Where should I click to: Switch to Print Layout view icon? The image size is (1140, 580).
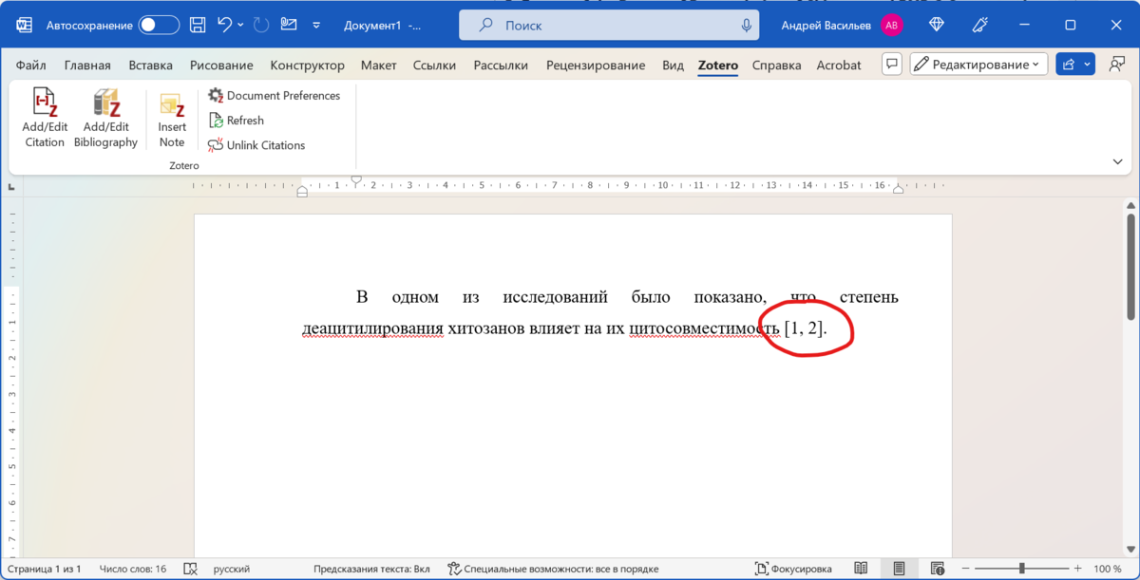point(899,569)
